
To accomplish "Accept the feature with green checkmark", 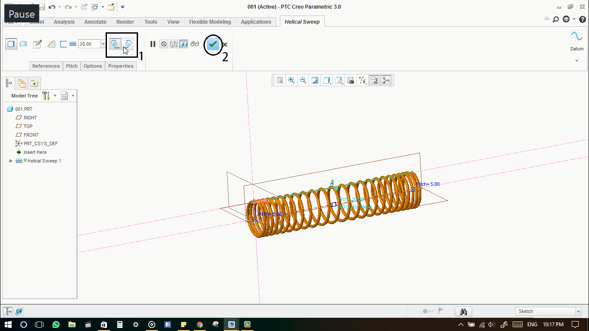I will [x=213, y=44].
